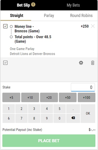Toggle the One Game Parlay checkbox
The height and width of the screenshot is (150, 98).
[x=5, y=26]
